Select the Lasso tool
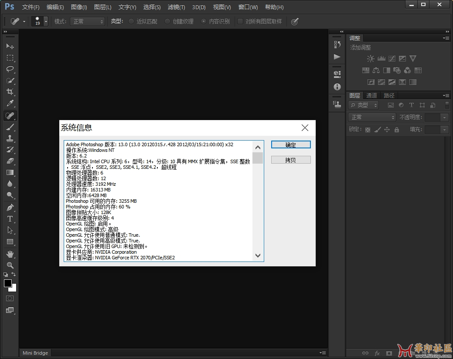453x359 pixels. (10, 69)
